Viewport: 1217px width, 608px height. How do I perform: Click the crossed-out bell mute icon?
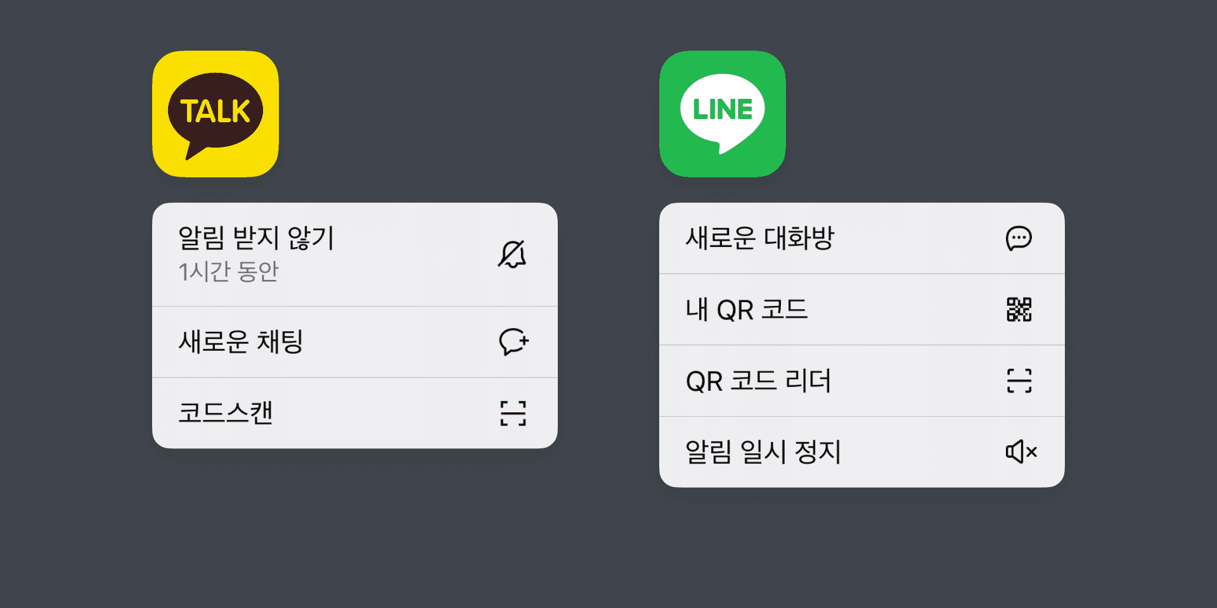512,255
